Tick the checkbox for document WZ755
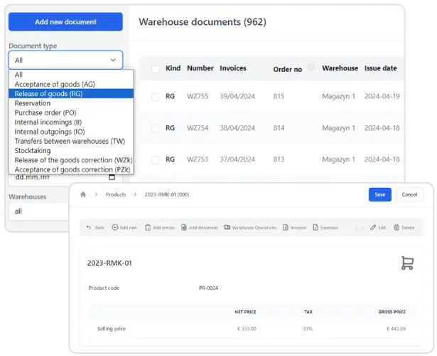437x356 pixels. point(156,97)
